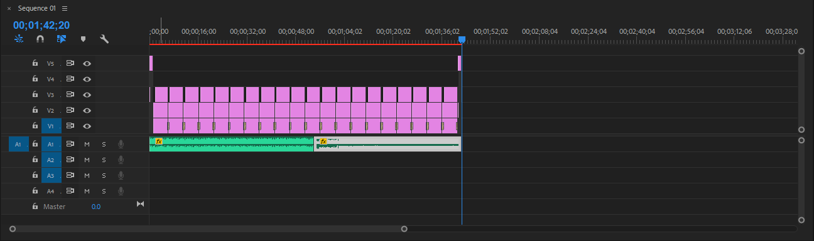Viewport: 814px width, 241px height.
Task: Mute audio track A2
Action: [87, 160]
